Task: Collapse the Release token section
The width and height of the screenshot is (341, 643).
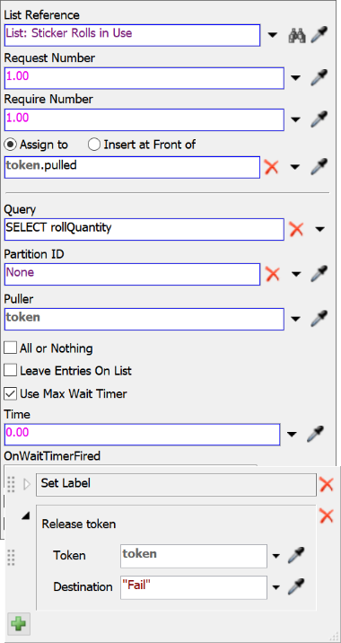Action: click(26, 518)
